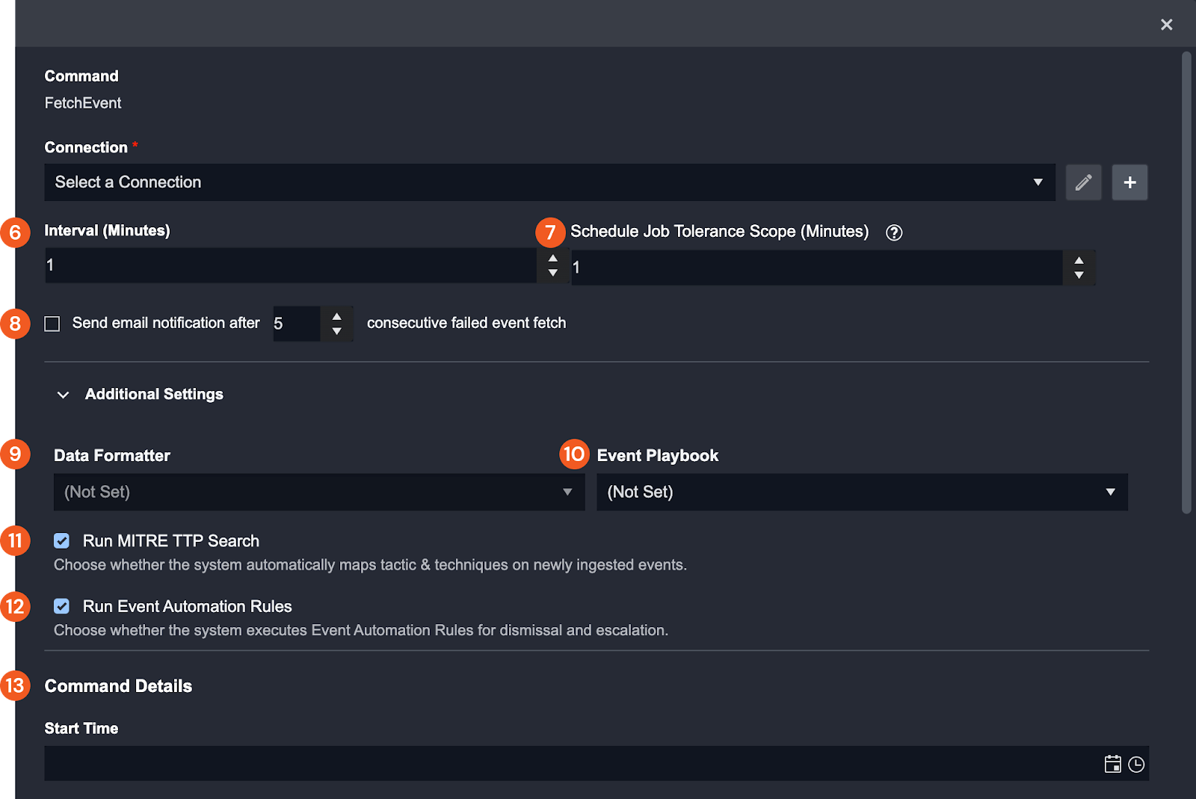
Task: Open the Select a Connection dropdown
Action: tap(549, 182)
